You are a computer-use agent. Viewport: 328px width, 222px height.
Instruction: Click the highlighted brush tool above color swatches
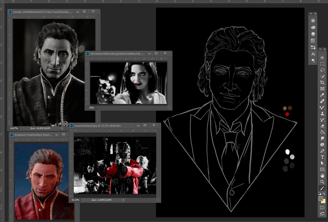[322, 188]
